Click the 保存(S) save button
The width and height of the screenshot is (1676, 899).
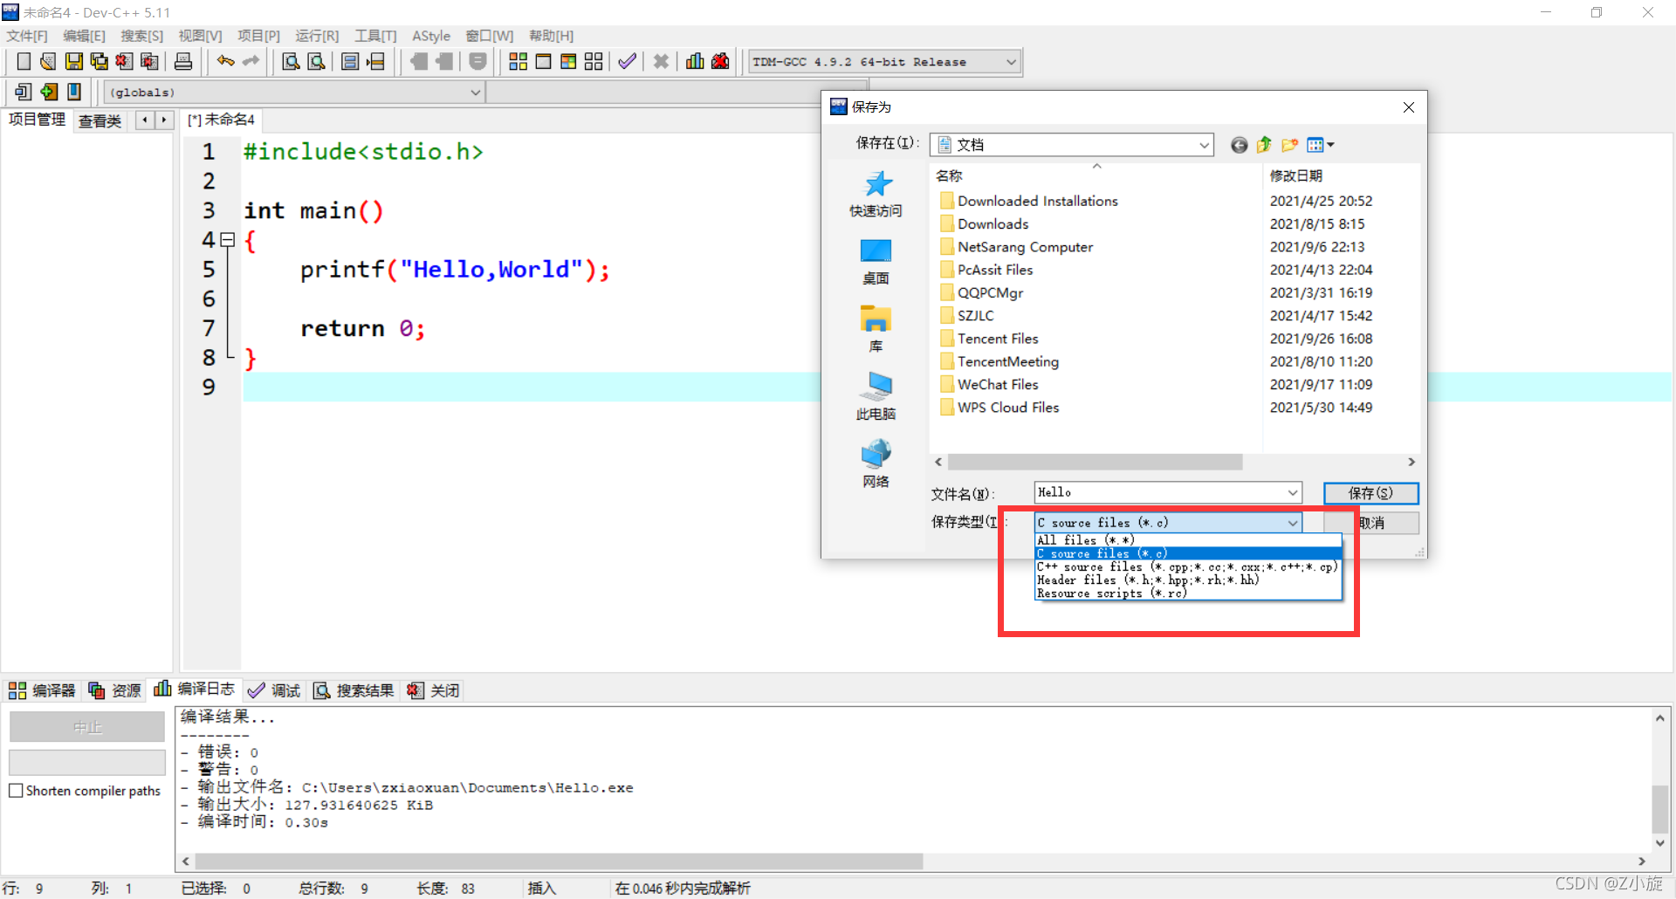(1370, 493)
